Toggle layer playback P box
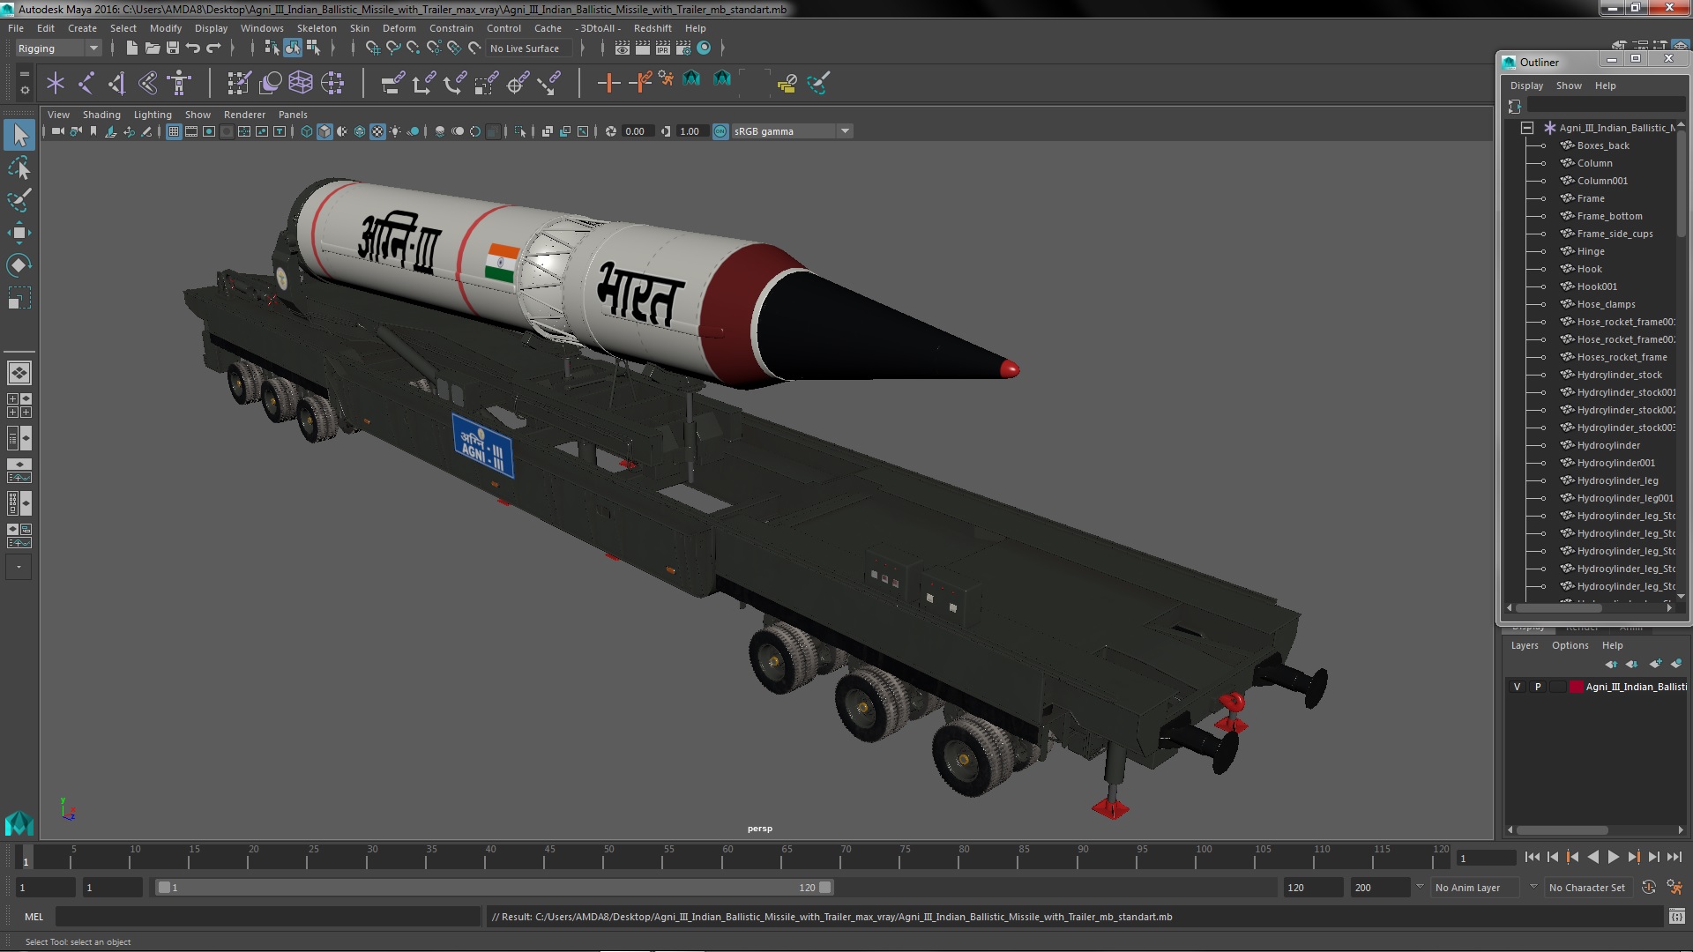This screenshot has width=1693, height=952. pyautogui.click(x=1538, y=687)
